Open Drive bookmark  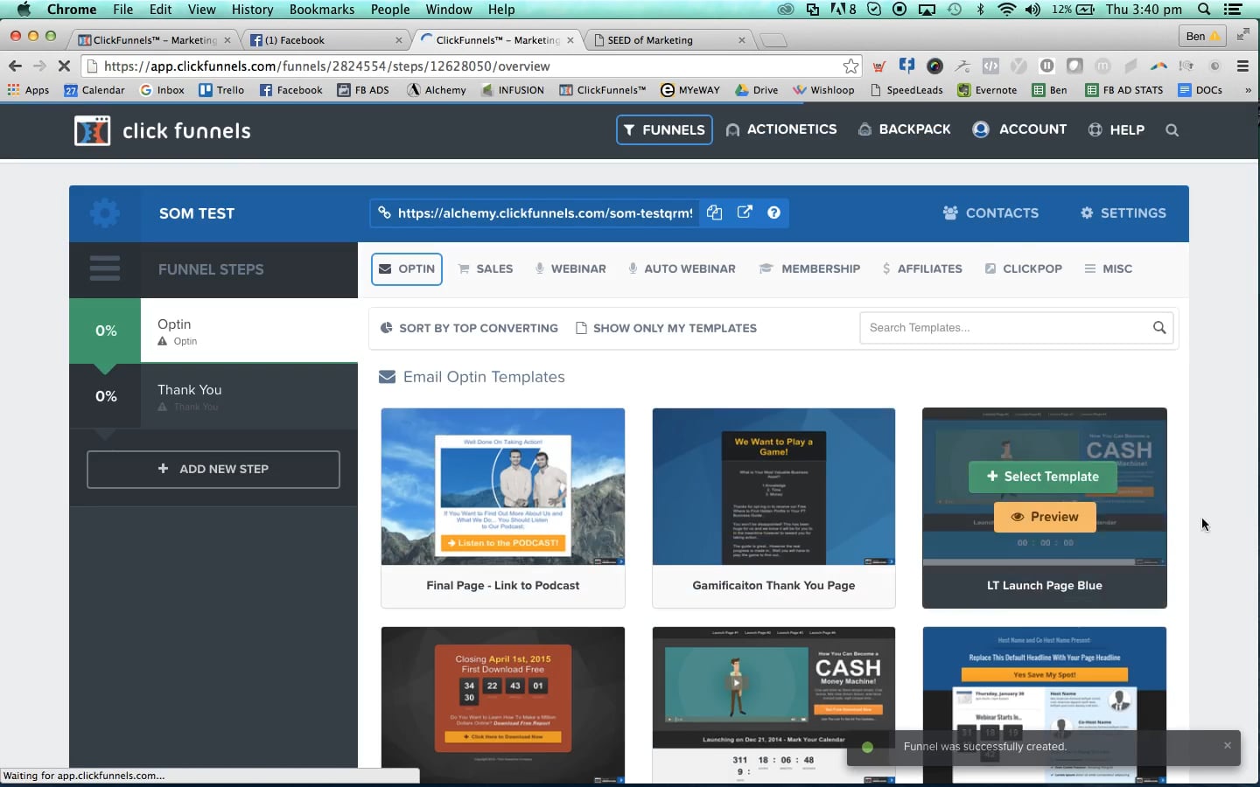pyautogui.click(x=757, y=90)
